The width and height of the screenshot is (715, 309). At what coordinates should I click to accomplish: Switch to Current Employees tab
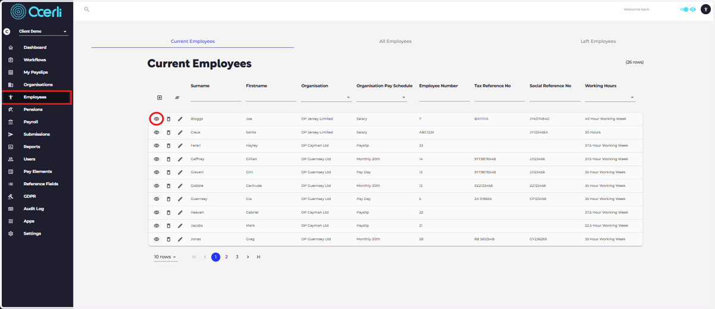[192, 42]
